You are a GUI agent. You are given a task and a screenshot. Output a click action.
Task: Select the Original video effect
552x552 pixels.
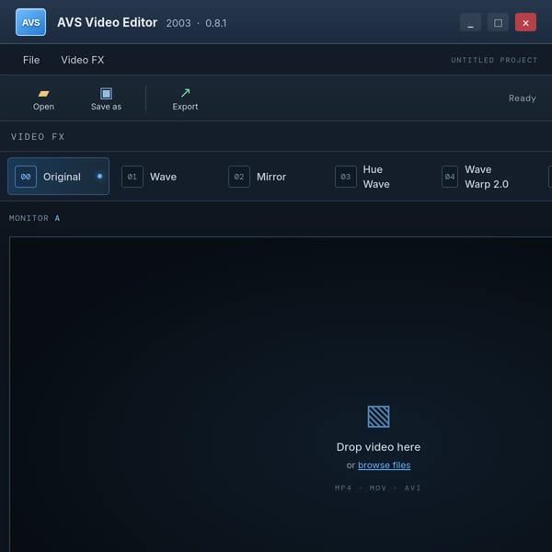[59, 177]
